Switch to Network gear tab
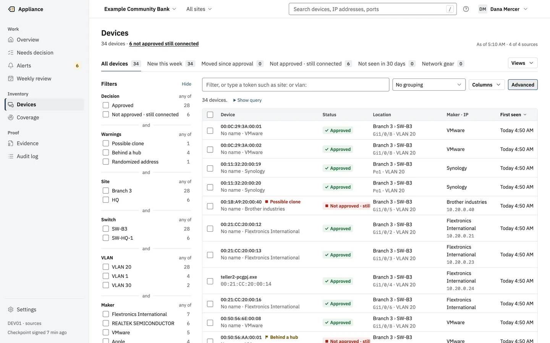 tap(443, 64)
